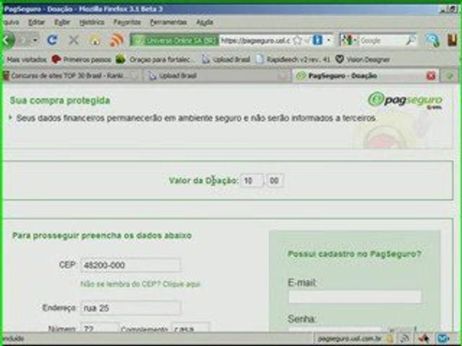Click the orange RSS feed toolbar icon
The image size is (462, 346).
tap(116, 40)
